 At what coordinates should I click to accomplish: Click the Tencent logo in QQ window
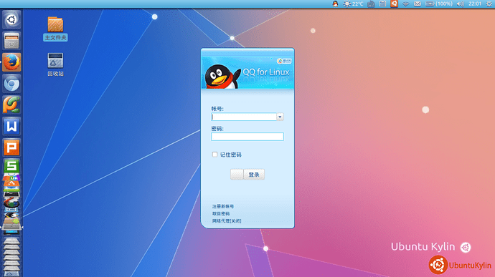[x=284, y=61]
